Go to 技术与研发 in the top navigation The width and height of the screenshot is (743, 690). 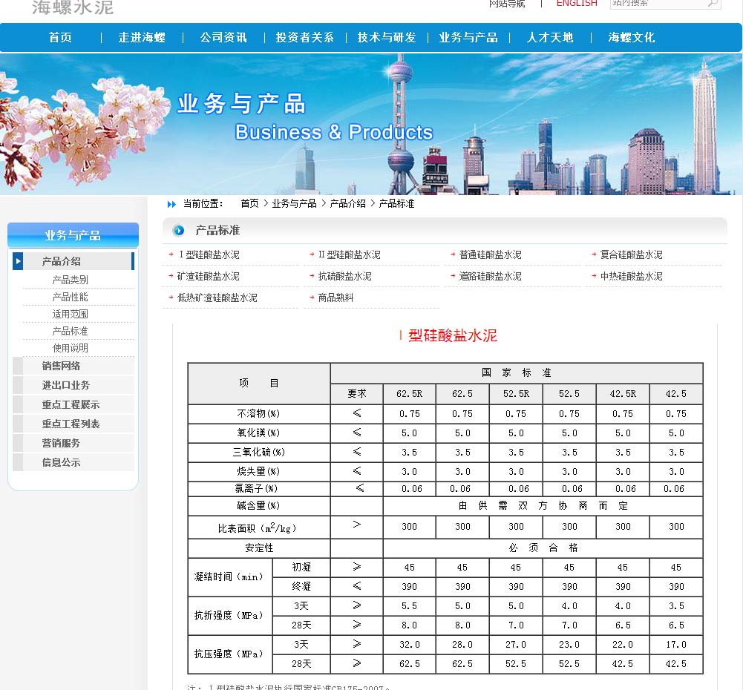(387, 37)
